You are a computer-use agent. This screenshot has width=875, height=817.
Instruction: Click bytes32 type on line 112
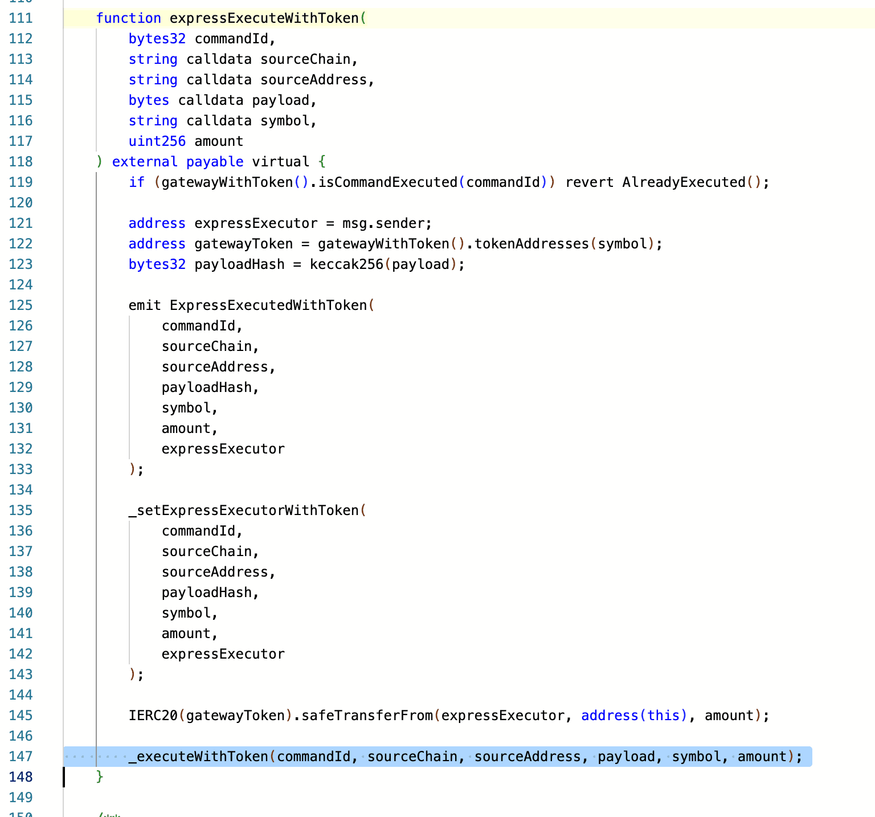click(x=157, y=39)
